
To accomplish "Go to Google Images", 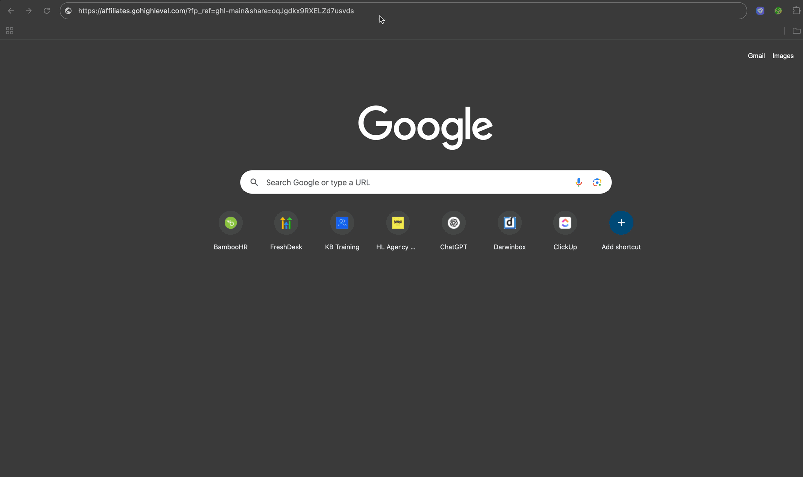I will click(782, 56).
